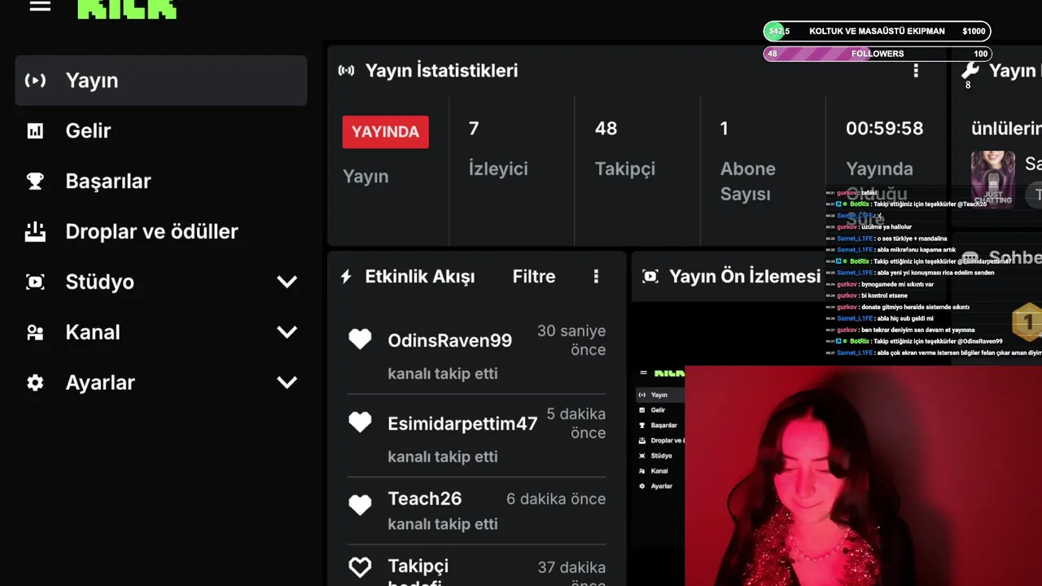
Task: Click the Etkinlik Akışı lightning icon
Action: coord(346,277)
